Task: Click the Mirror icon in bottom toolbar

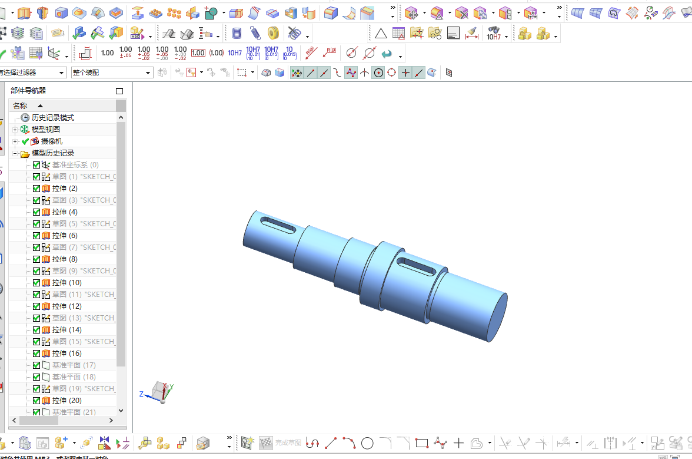Action: (x=105, y=443)
